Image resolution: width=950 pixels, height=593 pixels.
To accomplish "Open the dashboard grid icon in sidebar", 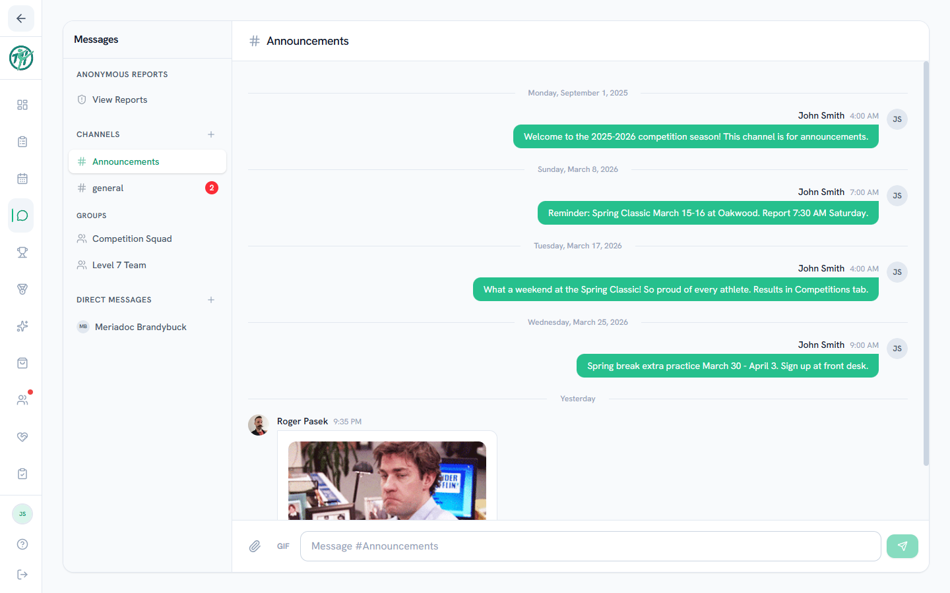I will 22,105.
